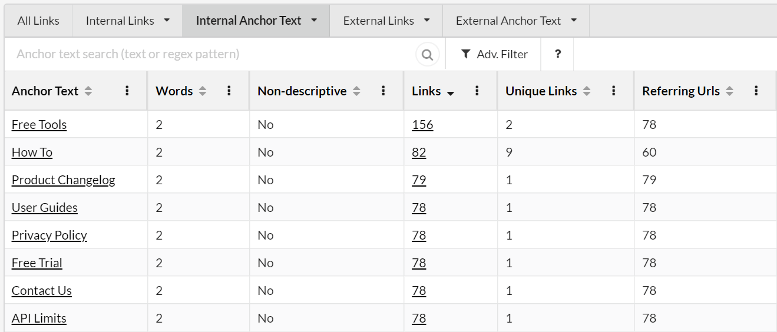Open Words column three-dot menu
Viewport: 777px width, 332px height.
pos(230,91)
